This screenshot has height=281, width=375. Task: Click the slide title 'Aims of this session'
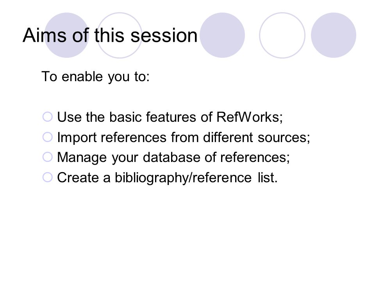pyautogui.click(x=110, y=36)
